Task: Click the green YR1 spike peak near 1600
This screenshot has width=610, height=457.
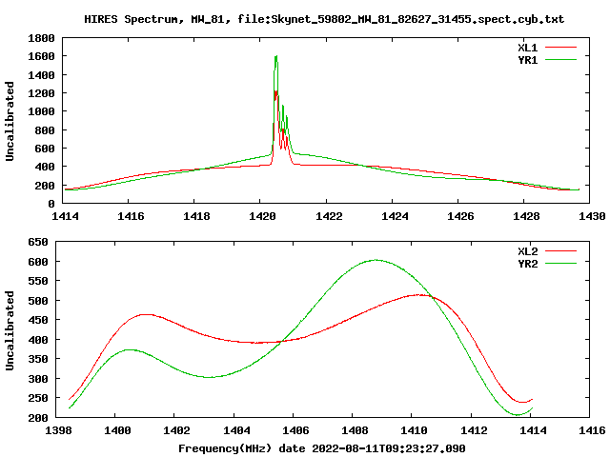Action: coord(275,57)
